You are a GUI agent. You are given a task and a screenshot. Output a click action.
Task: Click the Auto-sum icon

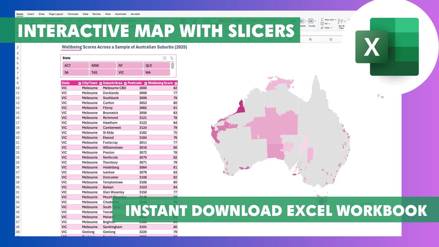322,20
